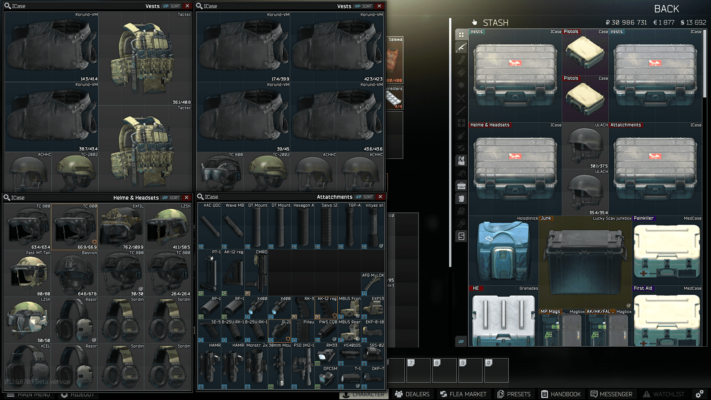Select the Korund-VM vest 143/414
Image resolution: width=711 pixels, height=400 pixels.
(x=52, y=47)
